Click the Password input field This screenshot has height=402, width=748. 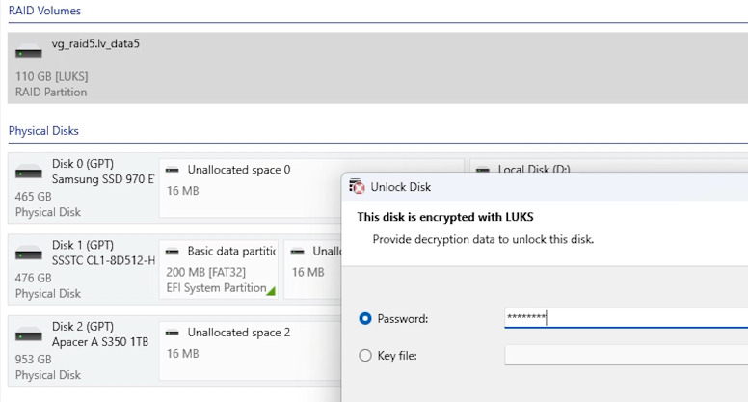tap(626, 318)
